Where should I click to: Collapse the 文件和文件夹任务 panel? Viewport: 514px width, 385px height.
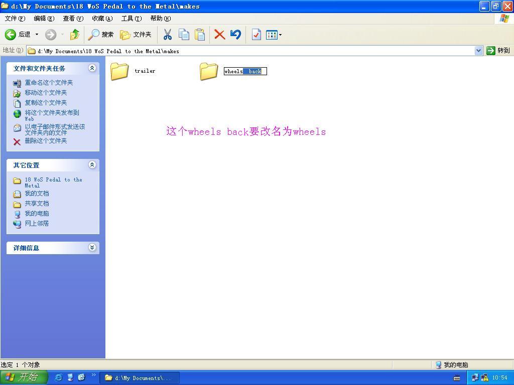[x=92, y=68]
